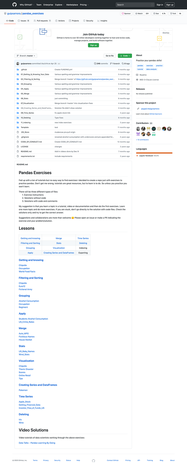Click the commits history clock icon

(x=95, y=63)
